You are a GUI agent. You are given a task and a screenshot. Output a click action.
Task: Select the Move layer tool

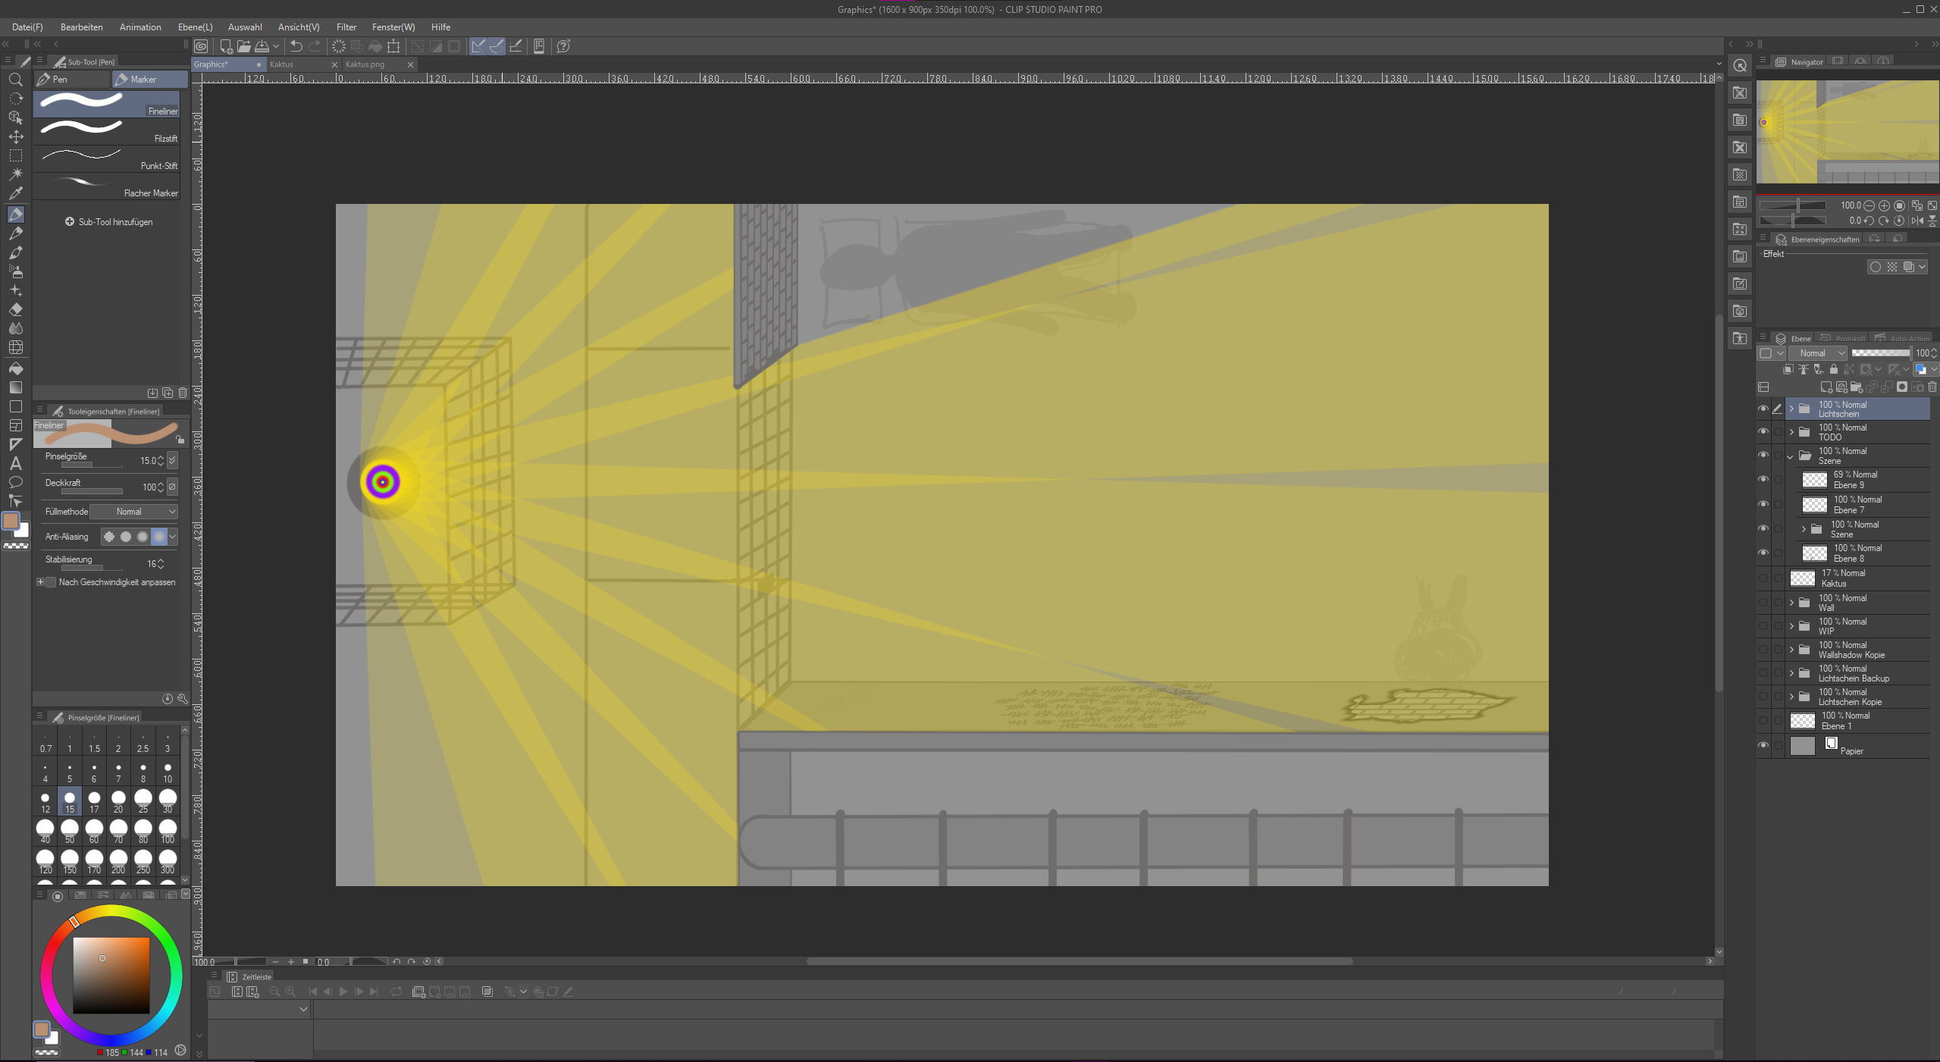(x=16, y=137)
